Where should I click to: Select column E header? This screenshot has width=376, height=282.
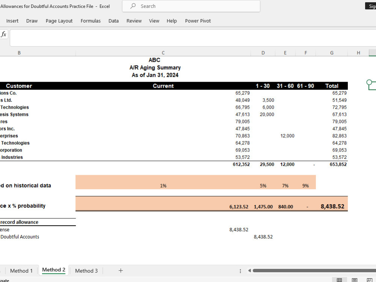pos(285,53)
